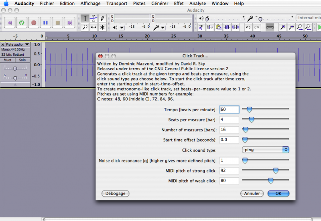
Task: Open the input meter dropdown arrow
Action: pos(163,27)
